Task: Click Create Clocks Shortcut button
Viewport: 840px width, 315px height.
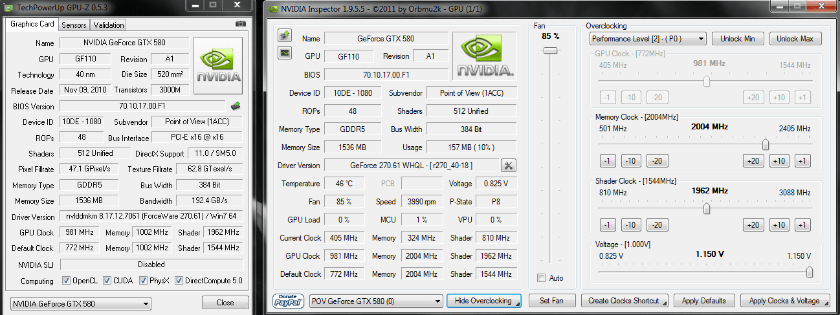Action: tap(624, 301)
